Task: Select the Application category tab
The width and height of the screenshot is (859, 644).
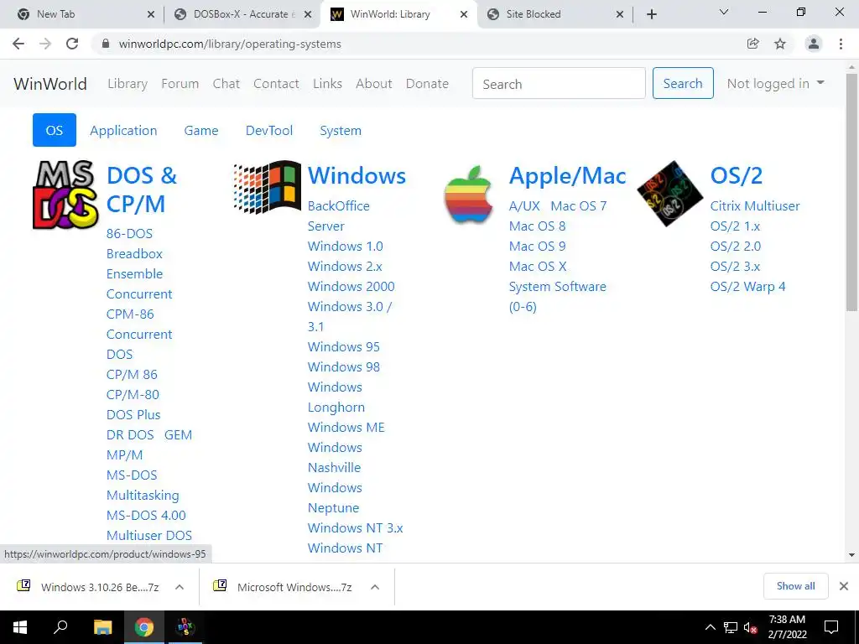Action: click(123, 130)
